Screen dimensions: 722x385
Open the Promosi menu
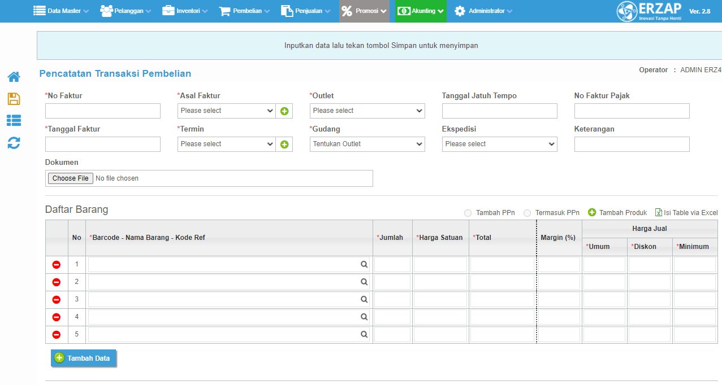[364, 11]
